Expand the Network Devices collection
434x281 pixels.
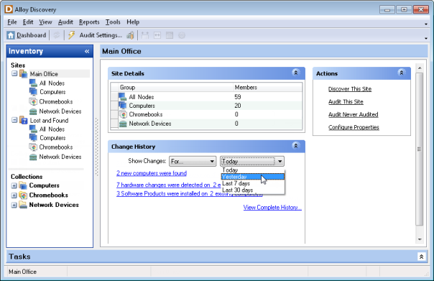click(14, 205)
